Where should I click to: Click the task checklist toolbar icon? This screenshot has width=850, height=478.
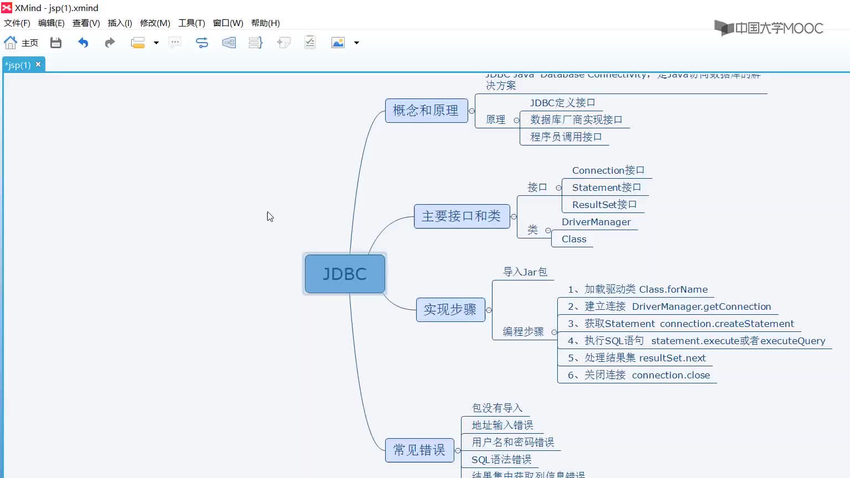(310, 43)
